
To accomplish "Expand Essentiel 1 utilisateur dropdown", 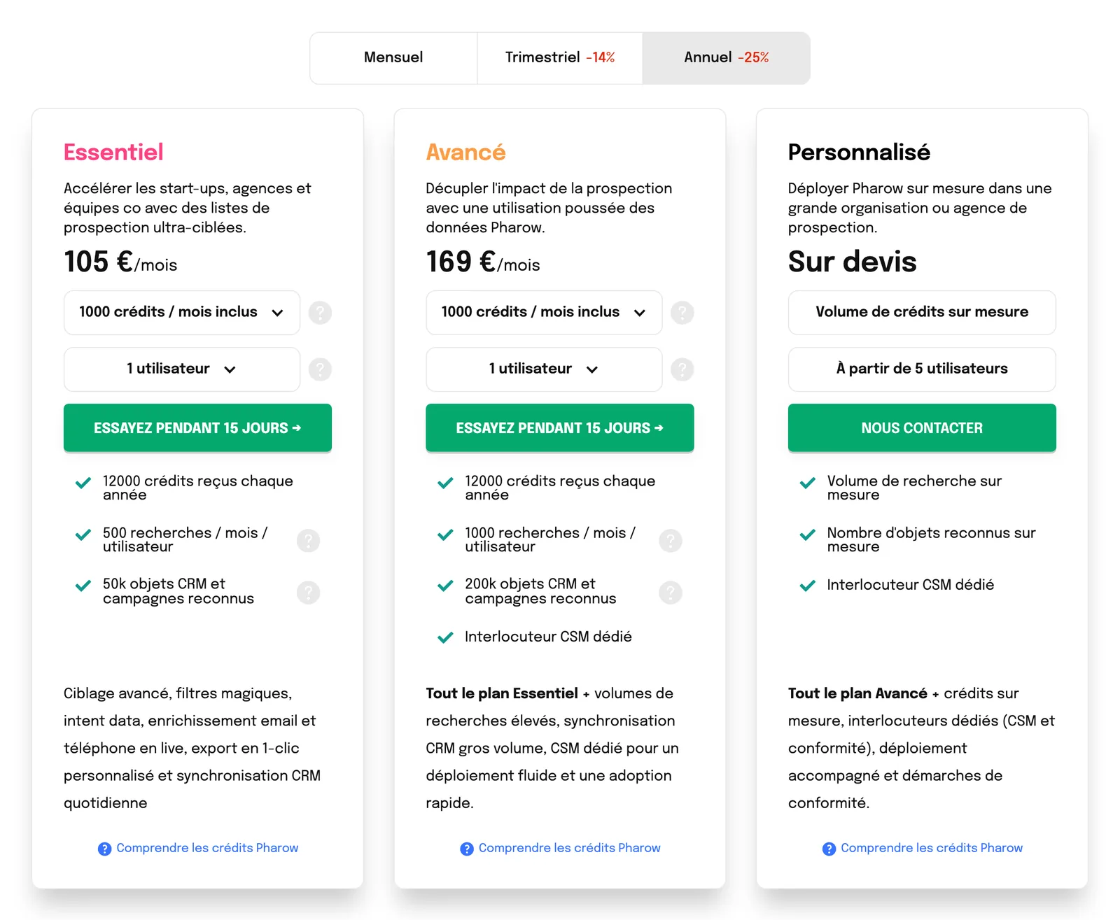I will pos(182,369).
